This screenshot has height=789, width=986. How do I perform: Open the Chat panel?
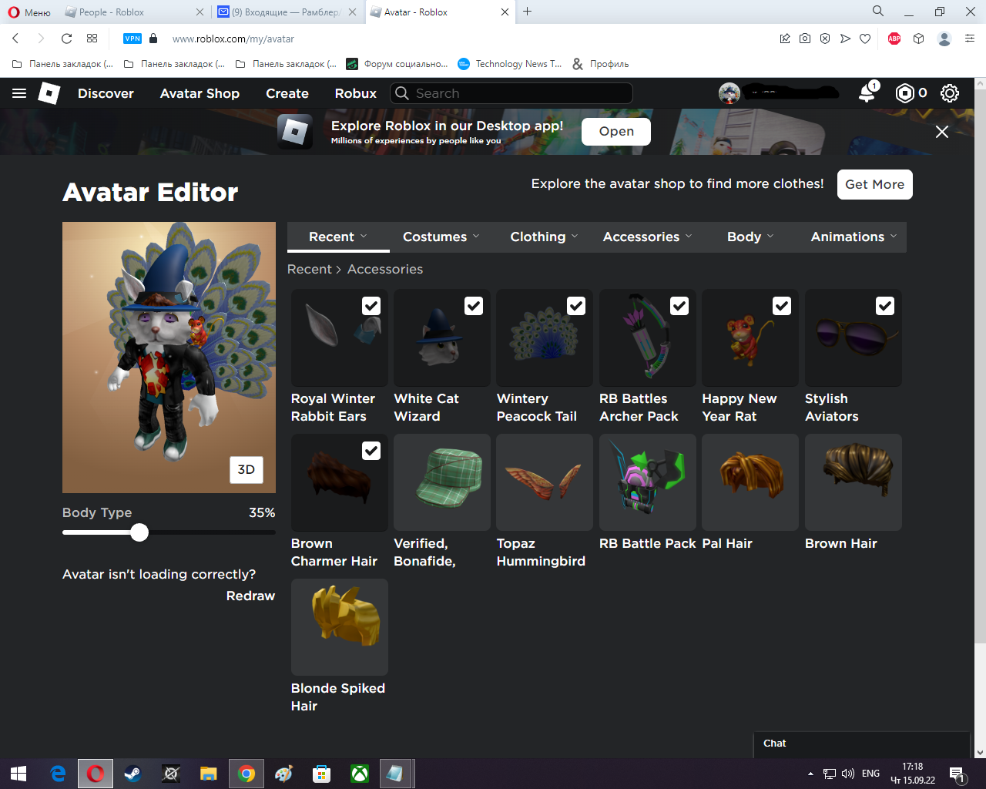click(x=861, y=744)
